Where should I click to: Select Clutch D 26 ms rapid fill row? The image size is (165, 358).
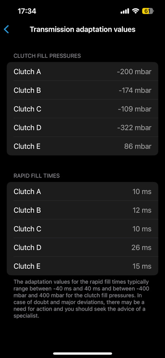click(82, 248)
